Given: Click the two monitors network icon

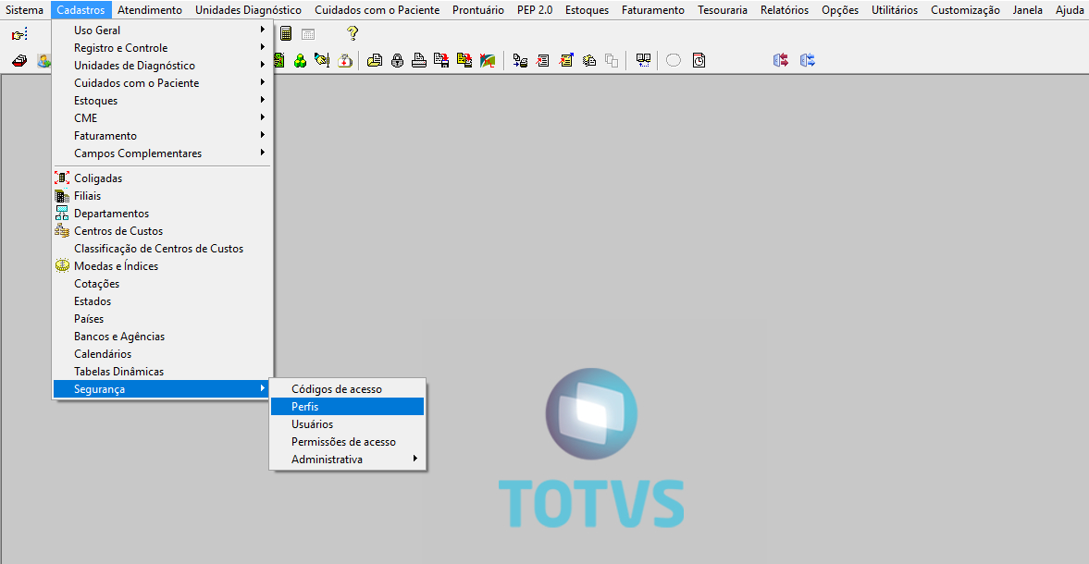Looking at the screenshot, I should coord(644,61).
